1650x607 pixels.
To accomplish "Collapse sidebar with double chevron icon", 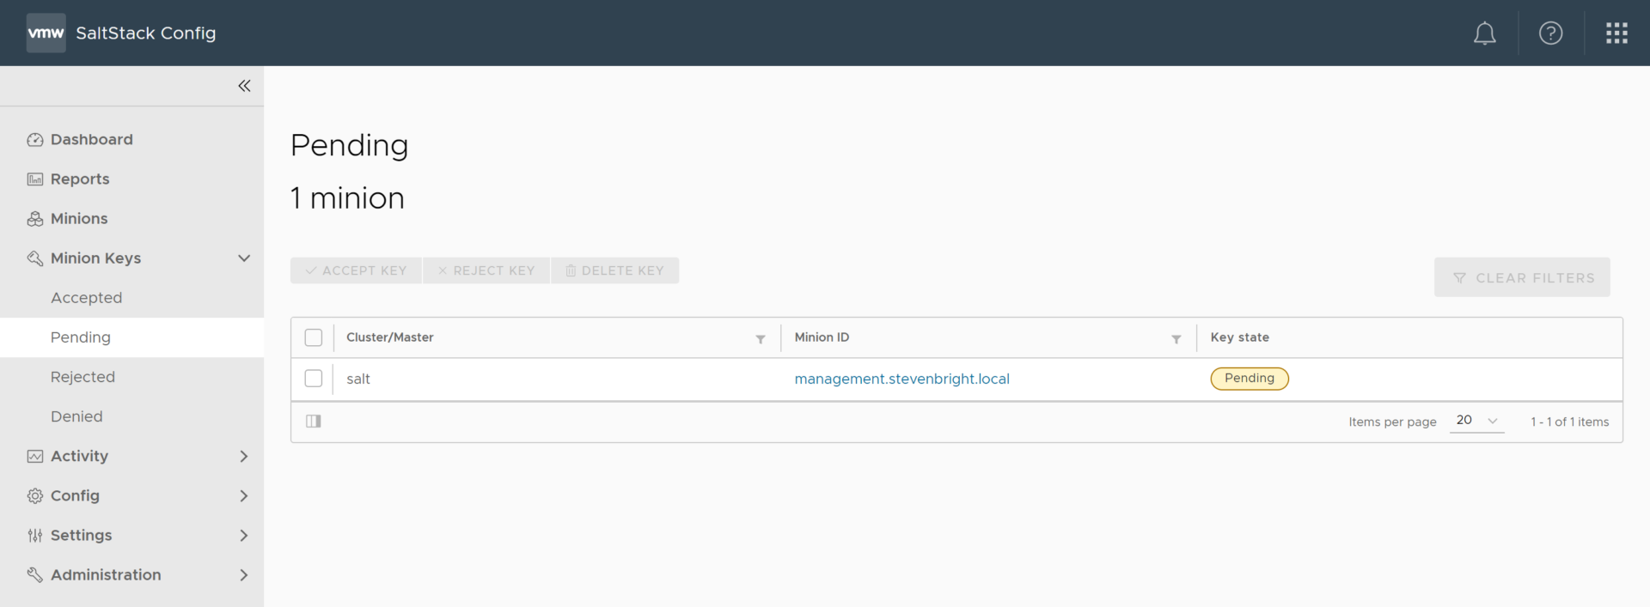I will pyautogui.click(x=244, y=86).
